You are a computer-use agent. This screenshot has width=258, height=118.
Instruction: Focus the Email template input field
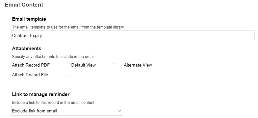[x=133, y=35]
